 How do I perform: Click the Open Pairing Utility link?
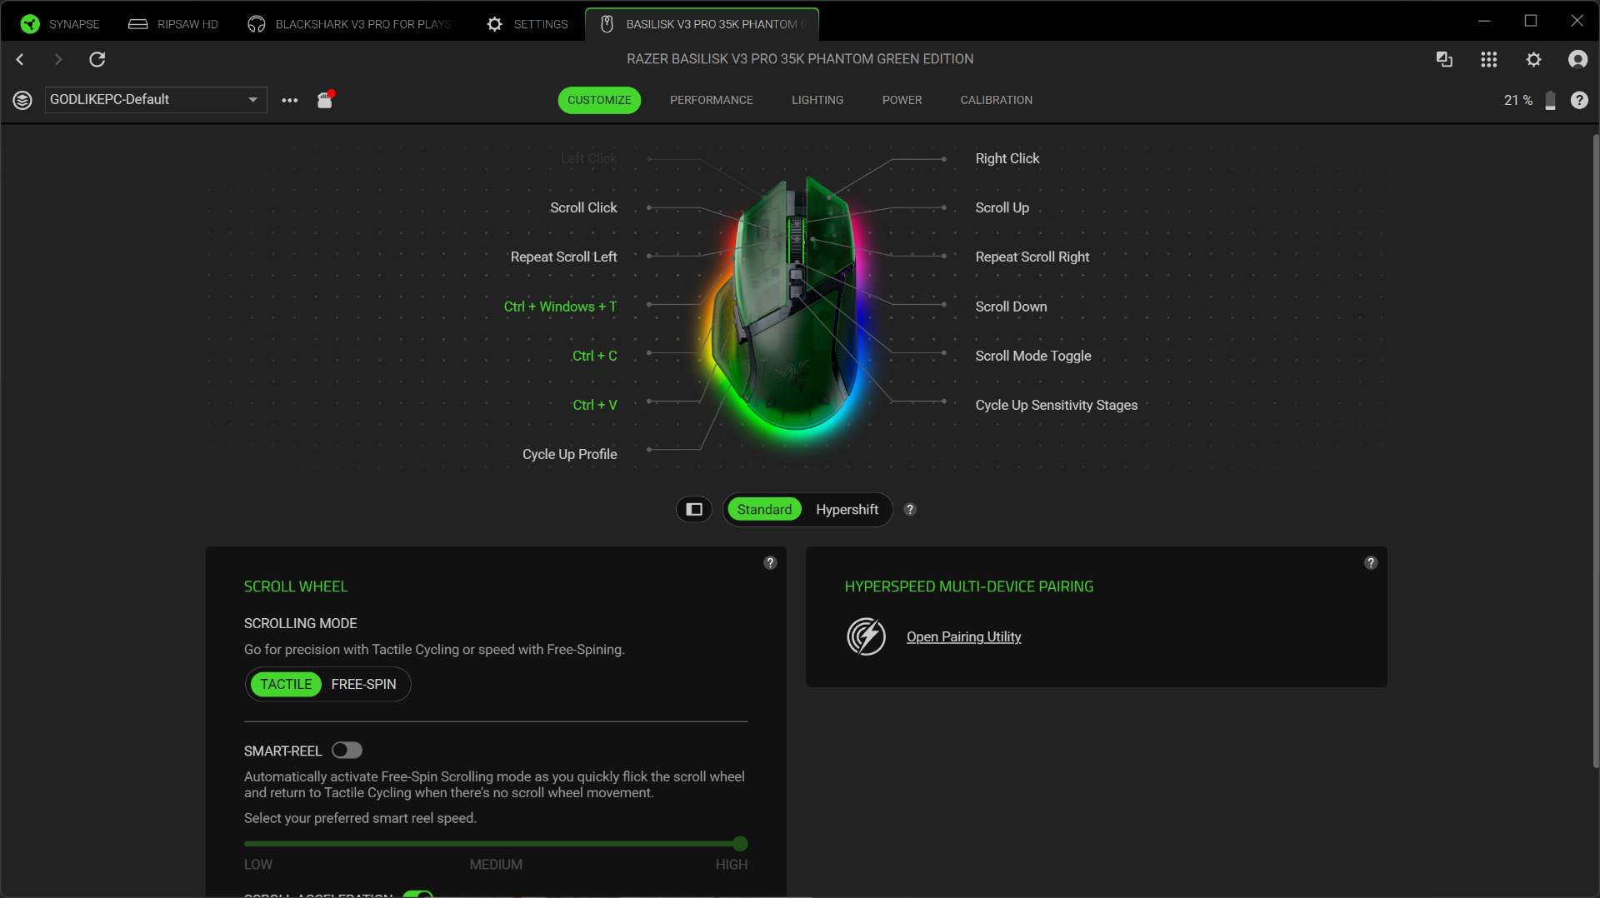click(x=963, y=637)
